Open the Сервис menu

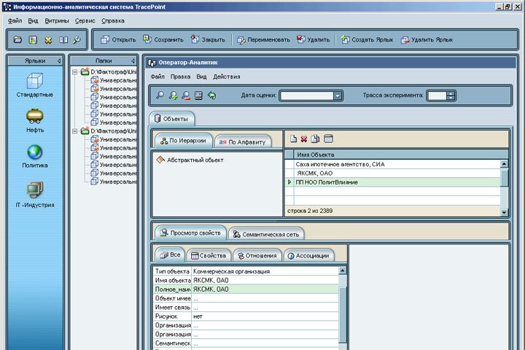[85, 20]
